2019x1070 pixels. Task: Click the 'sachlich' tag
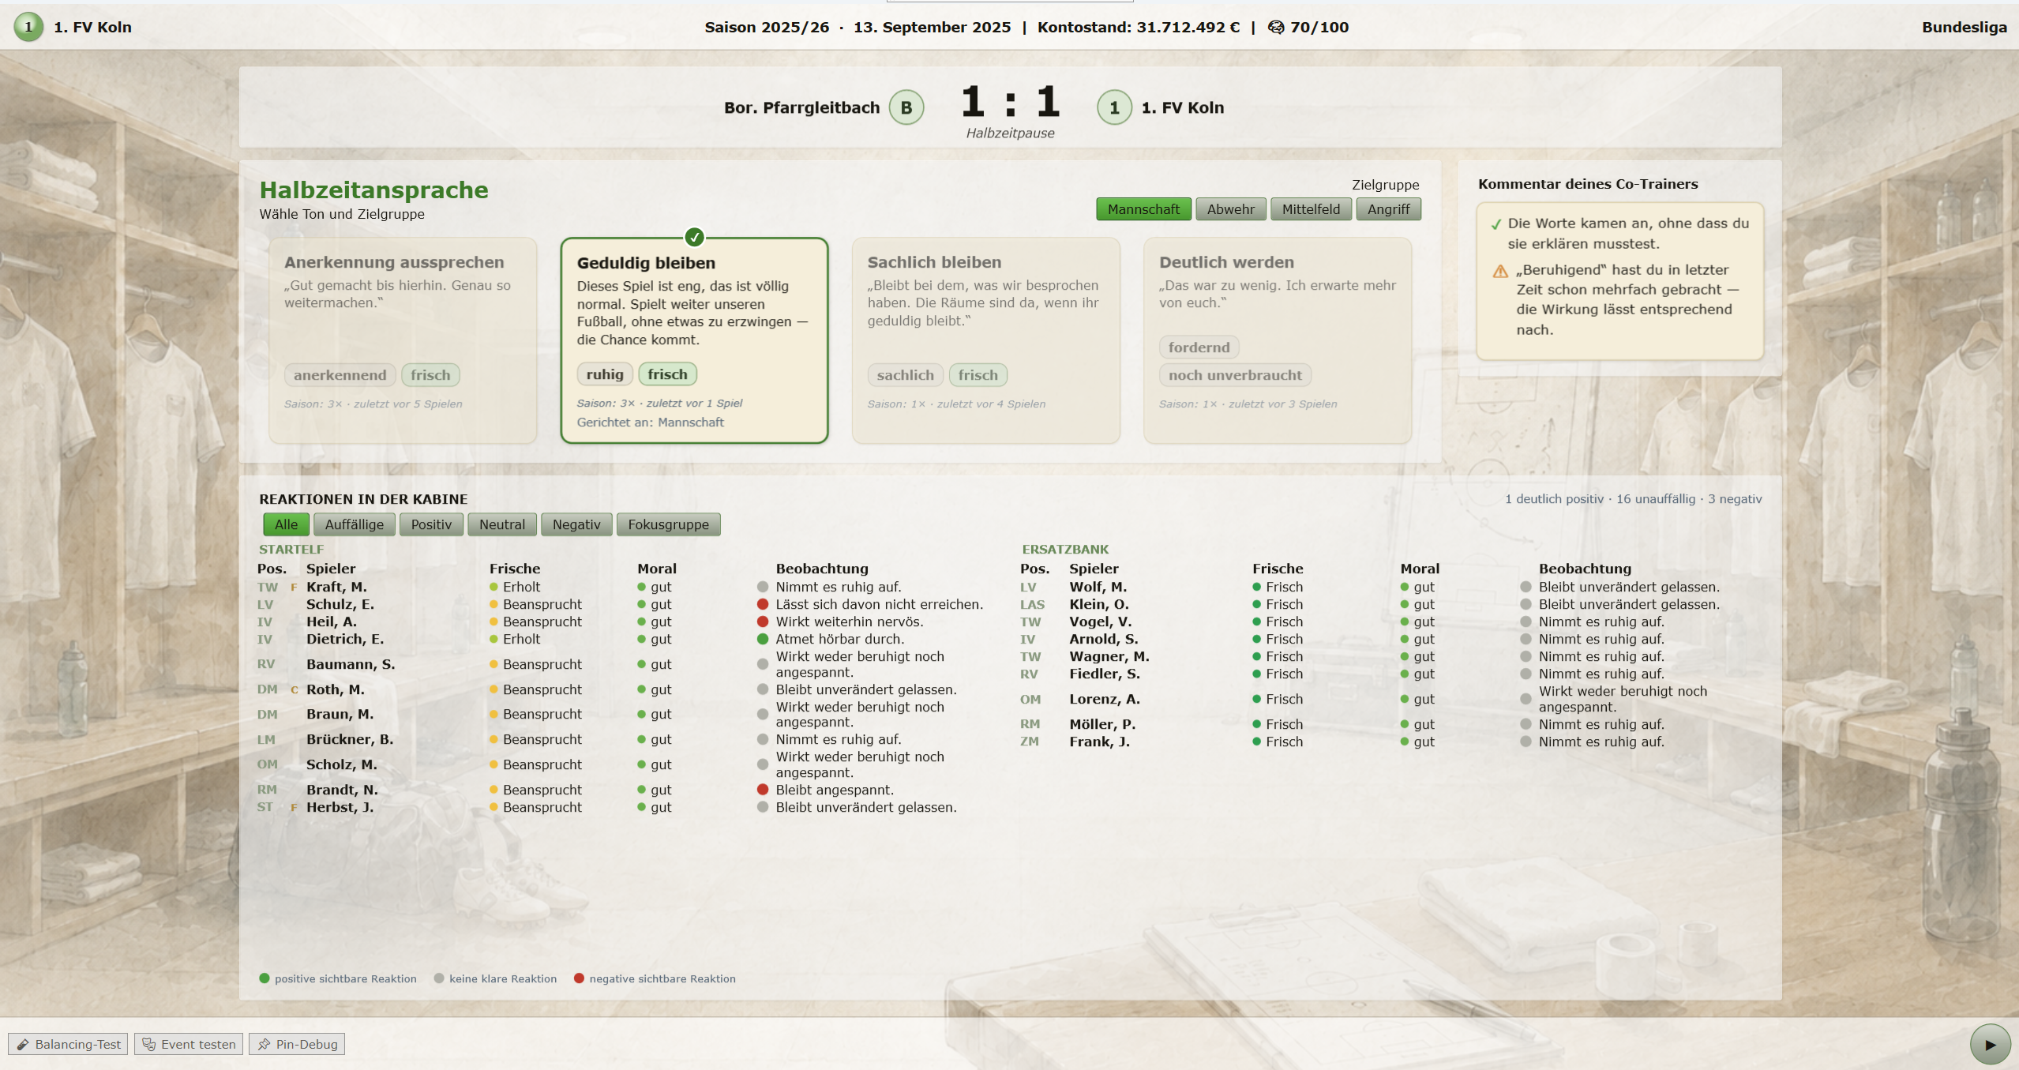coord(905,375)
